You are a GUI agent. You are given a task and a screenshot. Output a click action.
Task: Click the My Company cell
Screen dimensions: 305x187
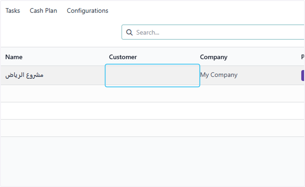click(219, 75)
